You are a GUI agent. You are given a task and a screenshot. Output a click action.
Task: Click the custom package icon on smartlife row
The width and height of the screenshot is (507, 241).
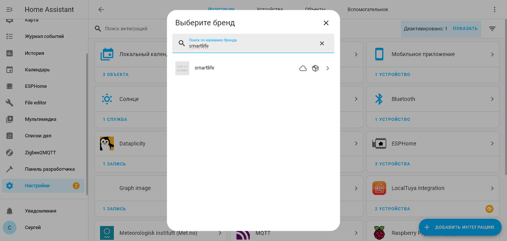(315, 68)
